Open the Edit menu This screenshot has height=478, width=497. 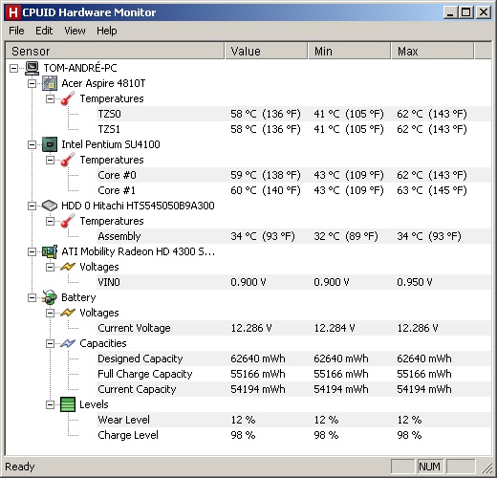(x=44, y=31)
